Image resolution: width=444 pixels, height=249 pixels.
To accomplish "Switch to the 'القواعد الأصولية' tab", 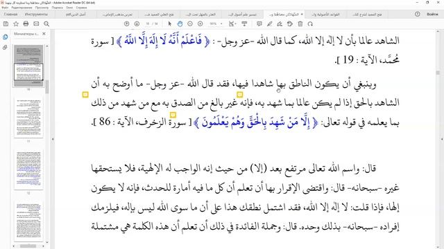I will [325, 14].
